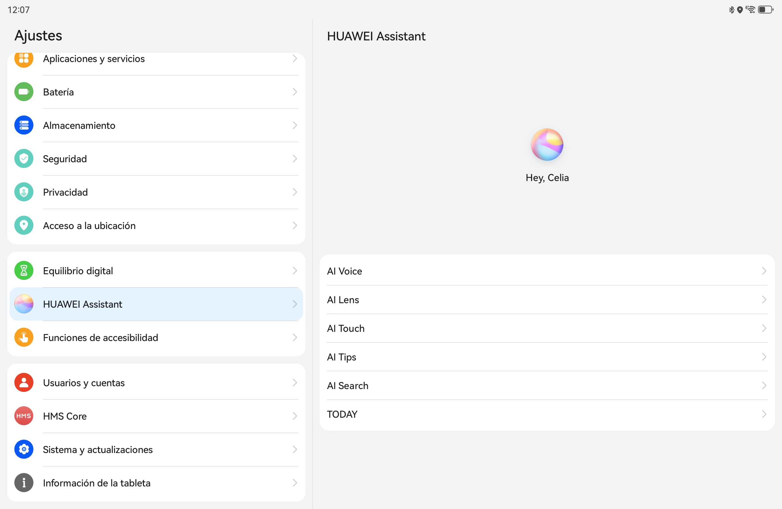Tap the Celia colorful orb logo
This screenshot has width=782, height=509.
click(547, 144)
